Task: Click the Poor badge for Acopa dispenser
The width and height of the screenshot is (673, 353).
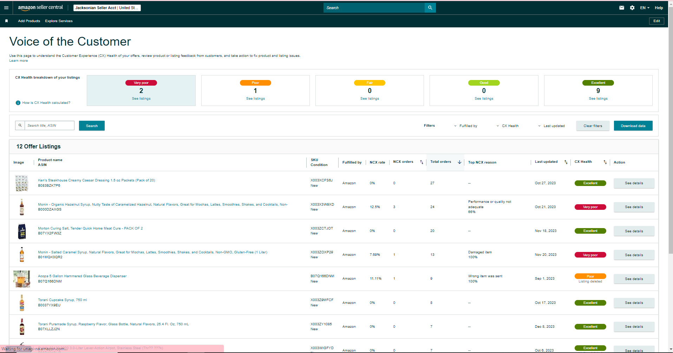Action: [x=590, y=276]
